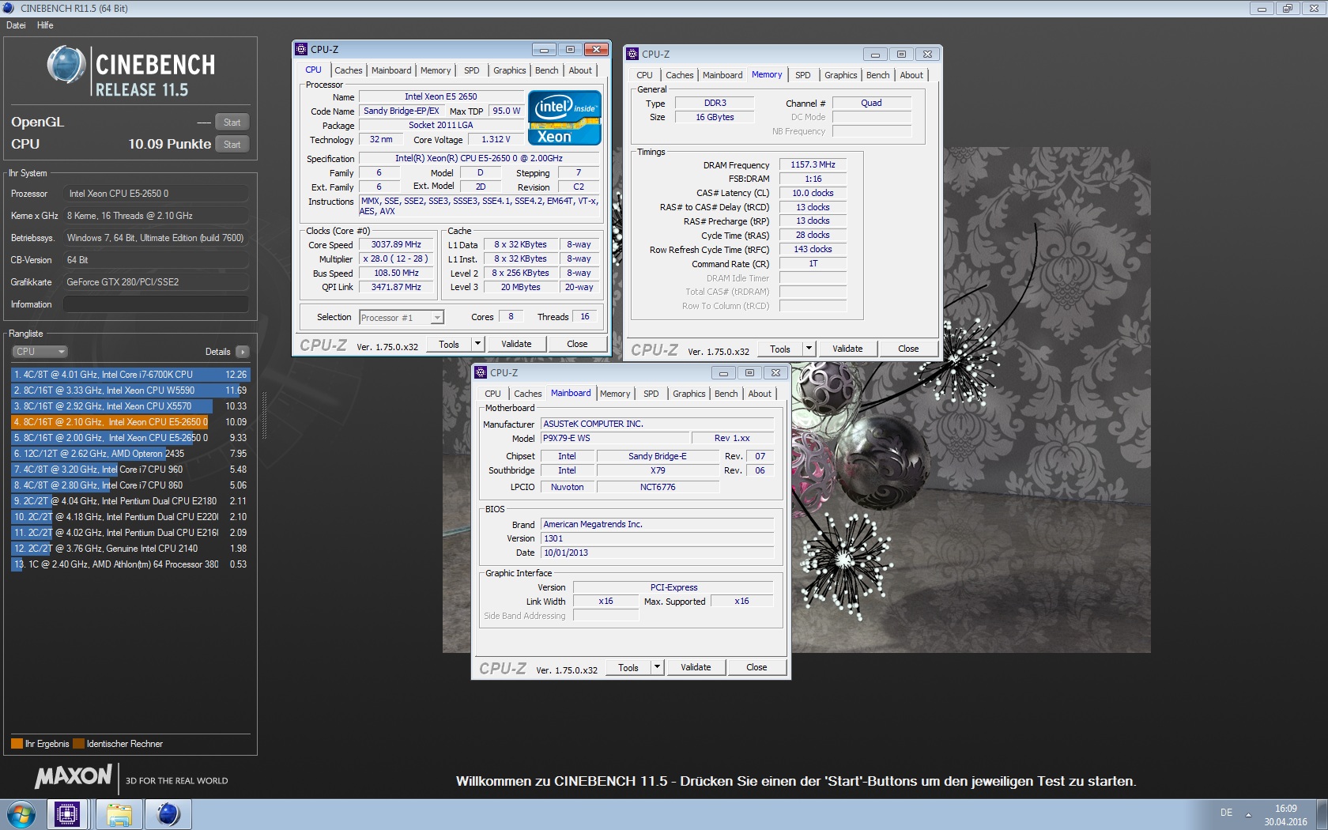Click DRAM Frequency value 1157.3 MHz
1328x830 pixels.
(813, 164)
